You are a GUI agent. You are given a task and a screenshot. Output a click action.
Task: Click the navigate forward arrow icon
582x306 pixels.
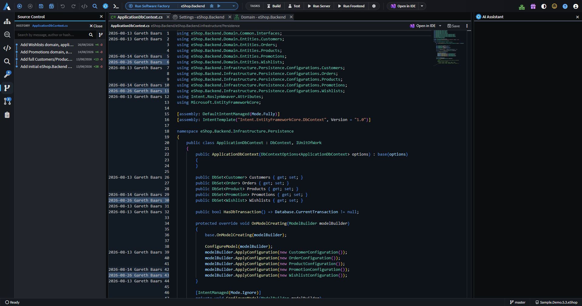pyautogui.click(x=30, y=6)
